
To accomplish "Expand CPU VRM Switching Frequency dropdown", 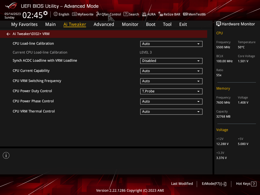I will pyautogui.click(x=171, y=81).
